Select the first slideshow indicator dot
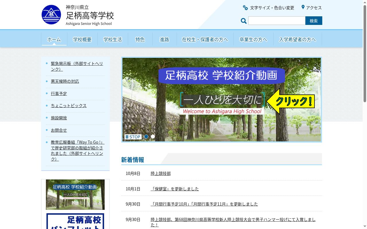This screenshot has height=229, width=367. pos(146,137)
